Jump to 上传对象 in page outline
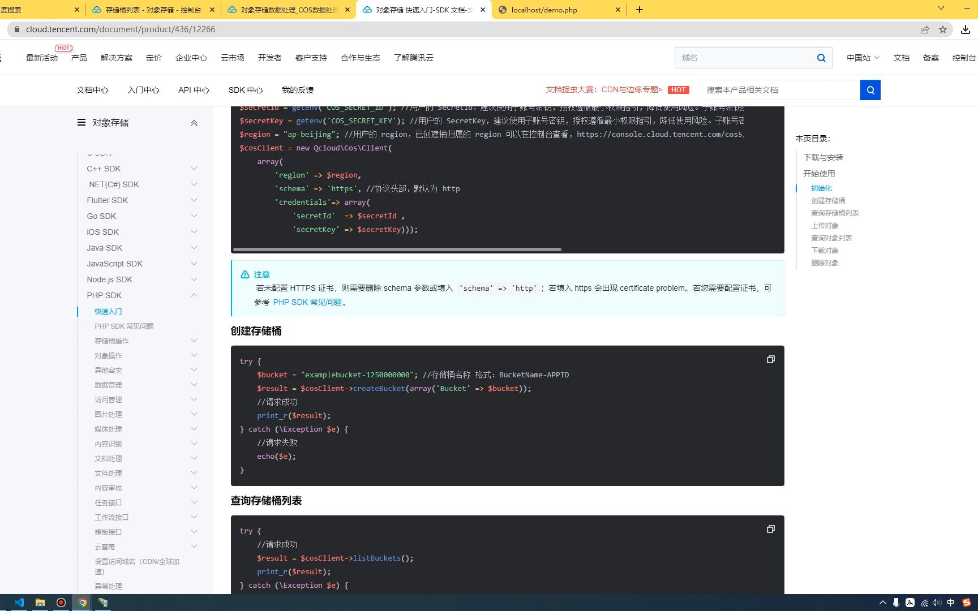This screenshot has width=978, height=611. pos(825,225)
